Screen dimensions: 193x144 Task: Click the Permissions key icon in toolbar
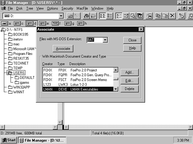[x=182, y=16]
